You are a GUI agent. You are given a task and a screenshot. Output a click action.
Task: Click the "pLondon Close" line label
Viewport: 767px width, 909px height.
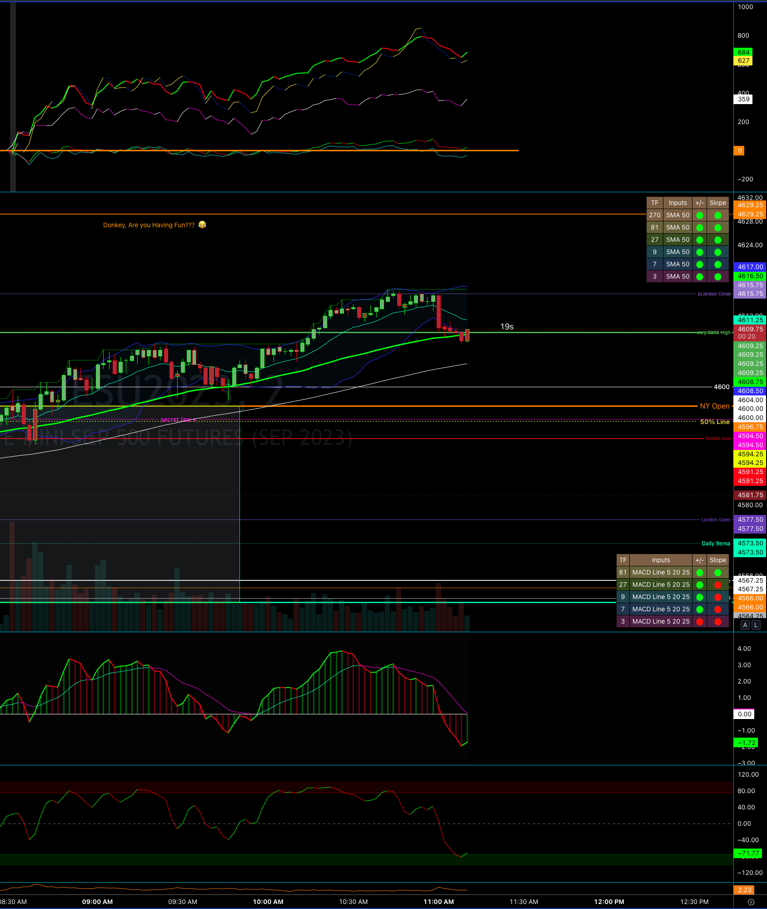714,294
